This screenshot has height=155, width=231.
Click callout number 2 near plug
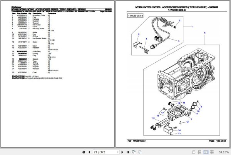coord(179,21)
